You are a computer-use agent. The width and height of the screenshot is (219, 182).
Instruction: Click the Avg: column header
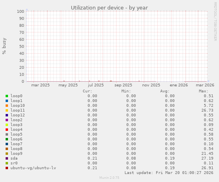[x=165, y=91]
